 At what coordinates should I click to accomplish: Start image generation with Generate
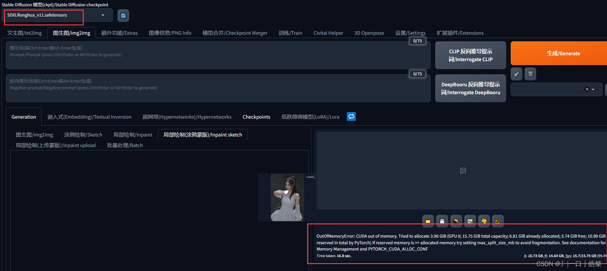[559, 53]
